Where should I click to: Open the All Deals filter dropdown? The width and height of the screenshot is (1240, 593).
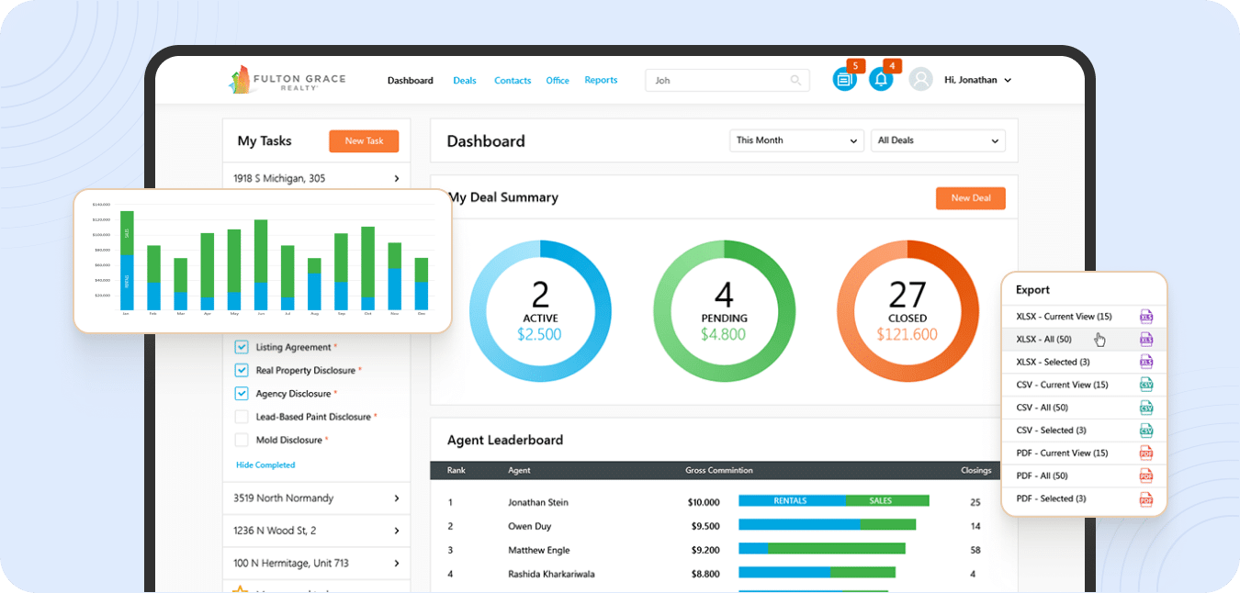[938, 140]
